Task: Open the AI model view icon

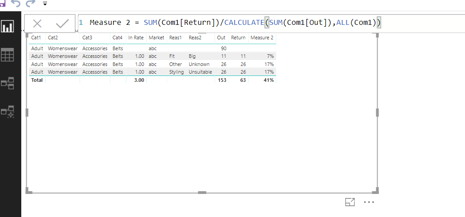Action: coord(7,112)
